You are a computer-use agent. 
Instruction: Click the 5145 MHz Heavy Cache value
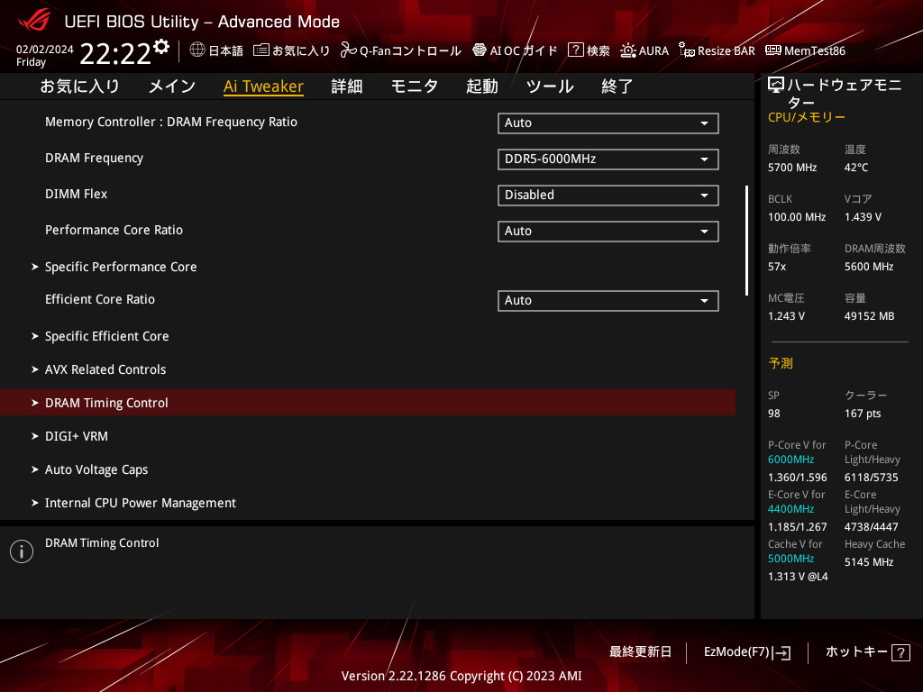(869, 562)
